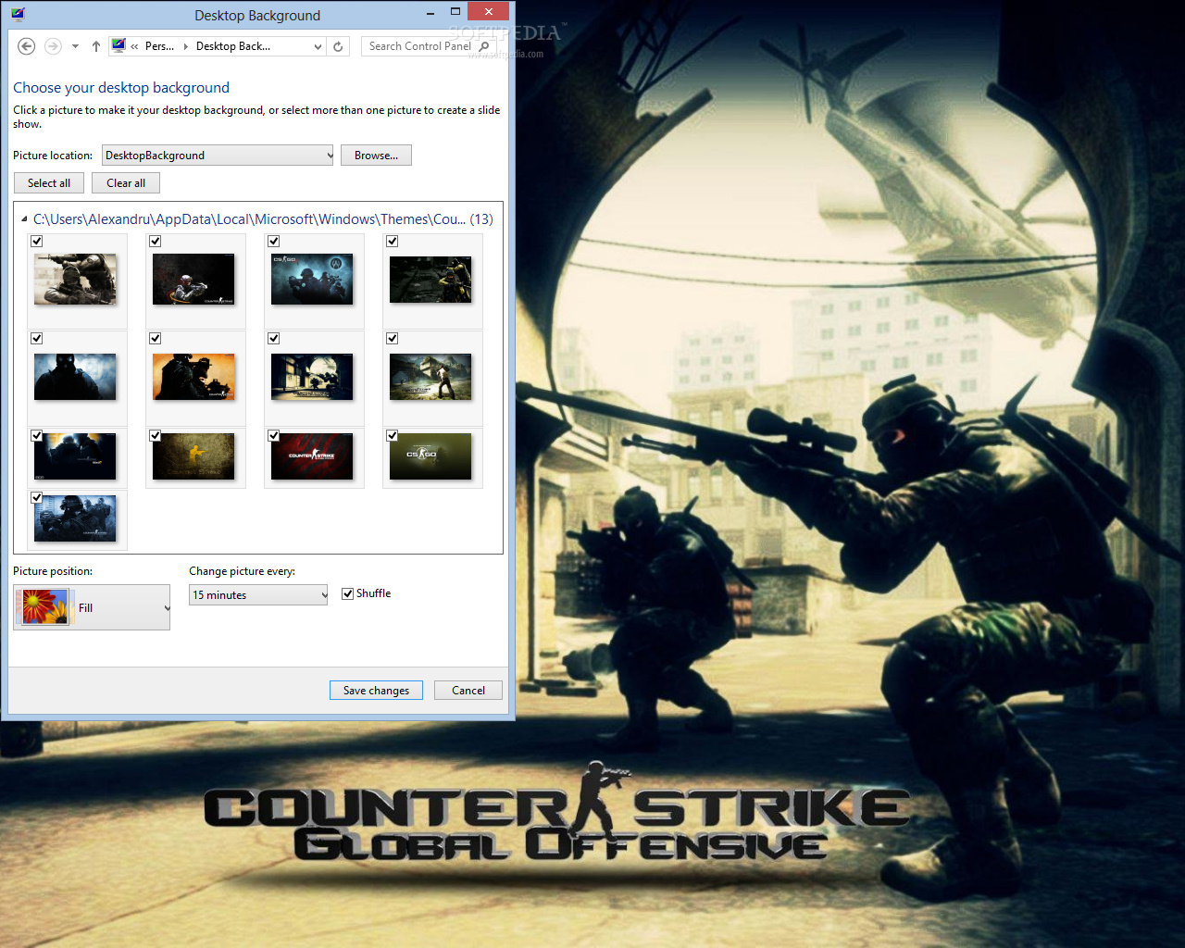Screen dimensions: 1185x948
Task: Uncheck the last wallpaper checkbox in the grid
Action: (x=36, y=497)
